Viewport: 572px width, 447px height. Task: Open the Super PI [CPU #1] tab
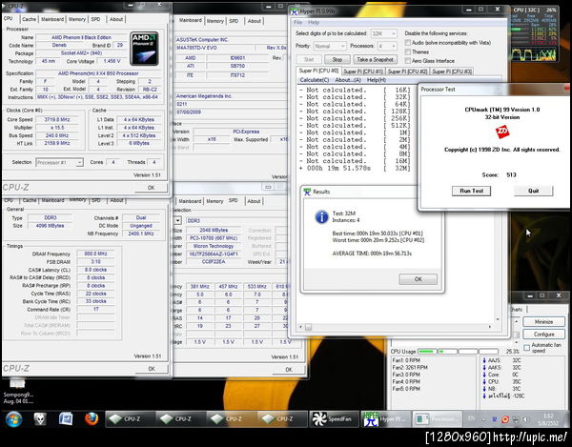point(363,71)
